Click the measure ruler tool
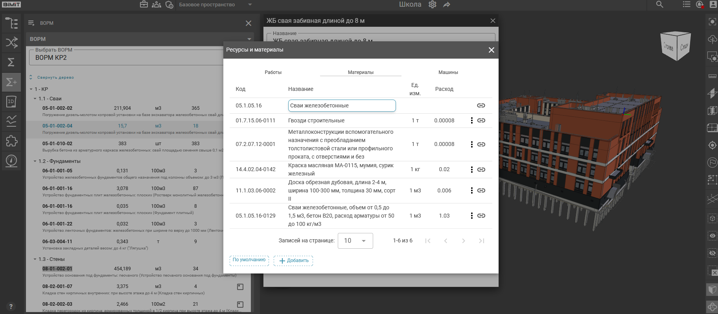 [x=712, y=76]
